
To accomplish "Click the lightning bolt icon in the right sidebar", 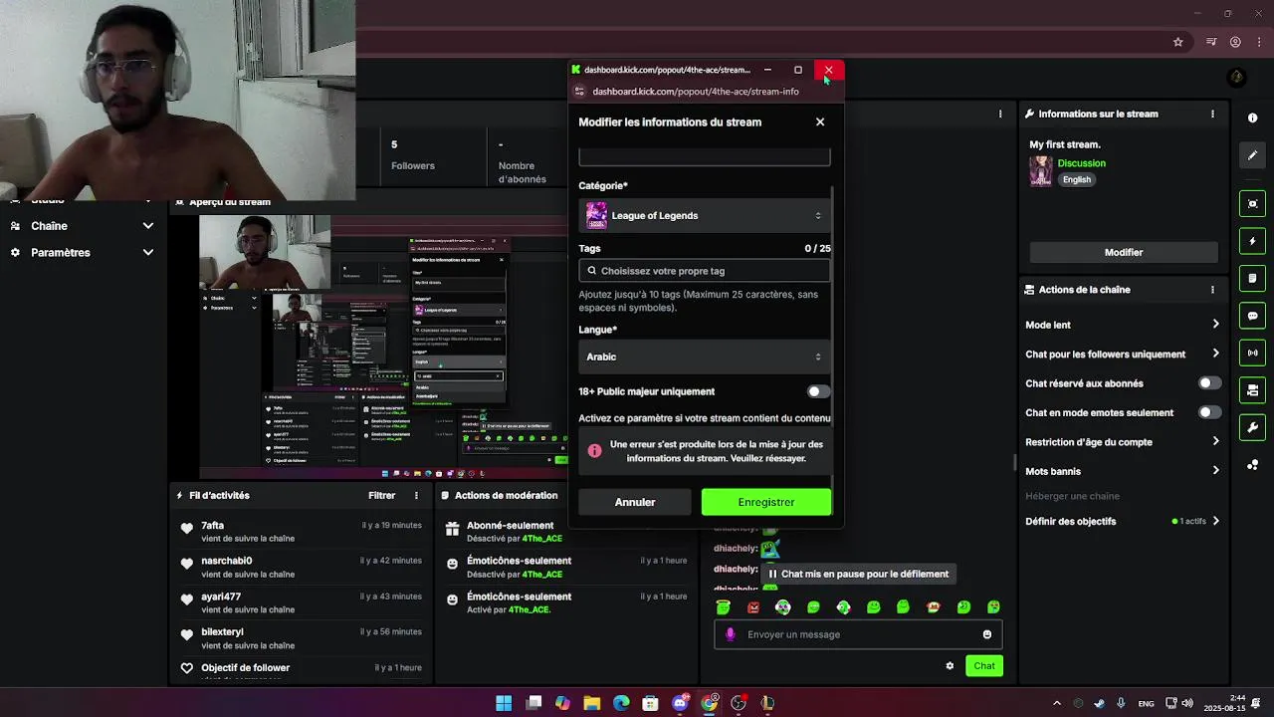I will tap(1252, 241).
